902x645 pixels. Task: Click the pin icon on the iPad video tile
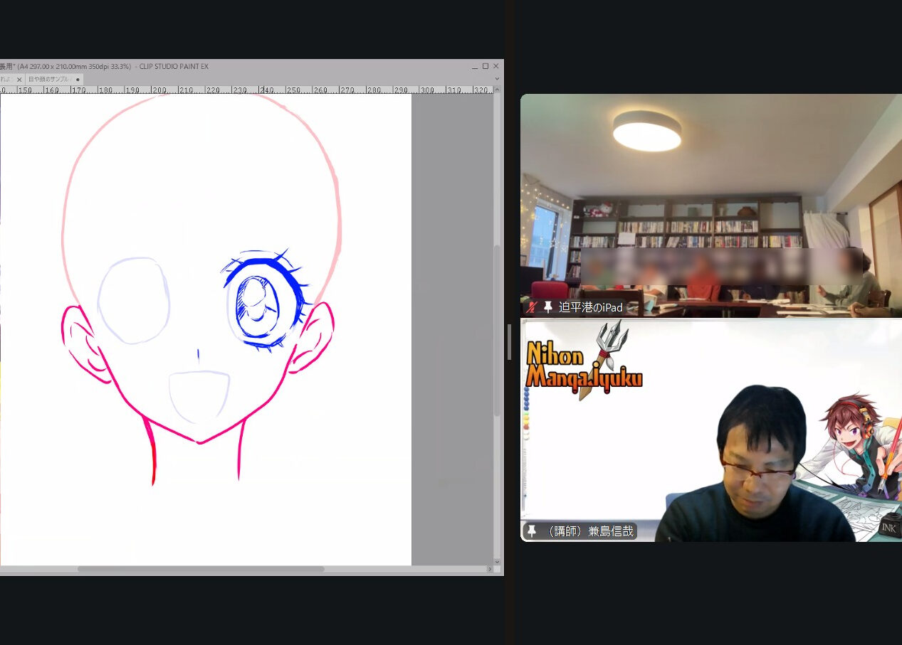pyautogui.click(x=548, y=307)
